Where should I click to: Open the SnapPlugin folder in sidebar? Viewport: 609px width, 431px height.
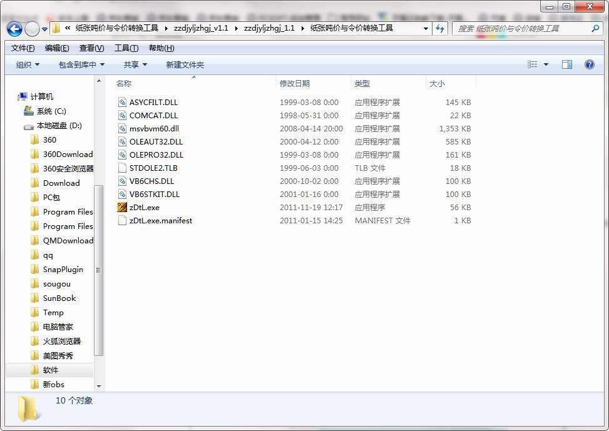[x=63, y=269]
